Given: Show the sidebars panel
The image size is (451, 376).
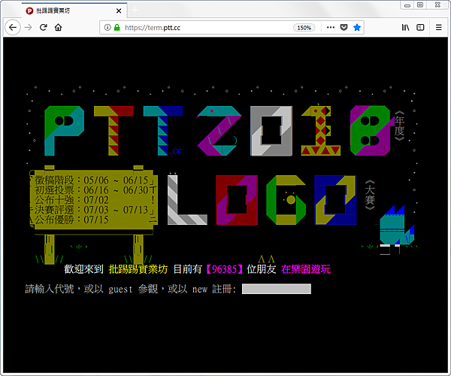Looking at the screenshot, I should tap(420, 27).
